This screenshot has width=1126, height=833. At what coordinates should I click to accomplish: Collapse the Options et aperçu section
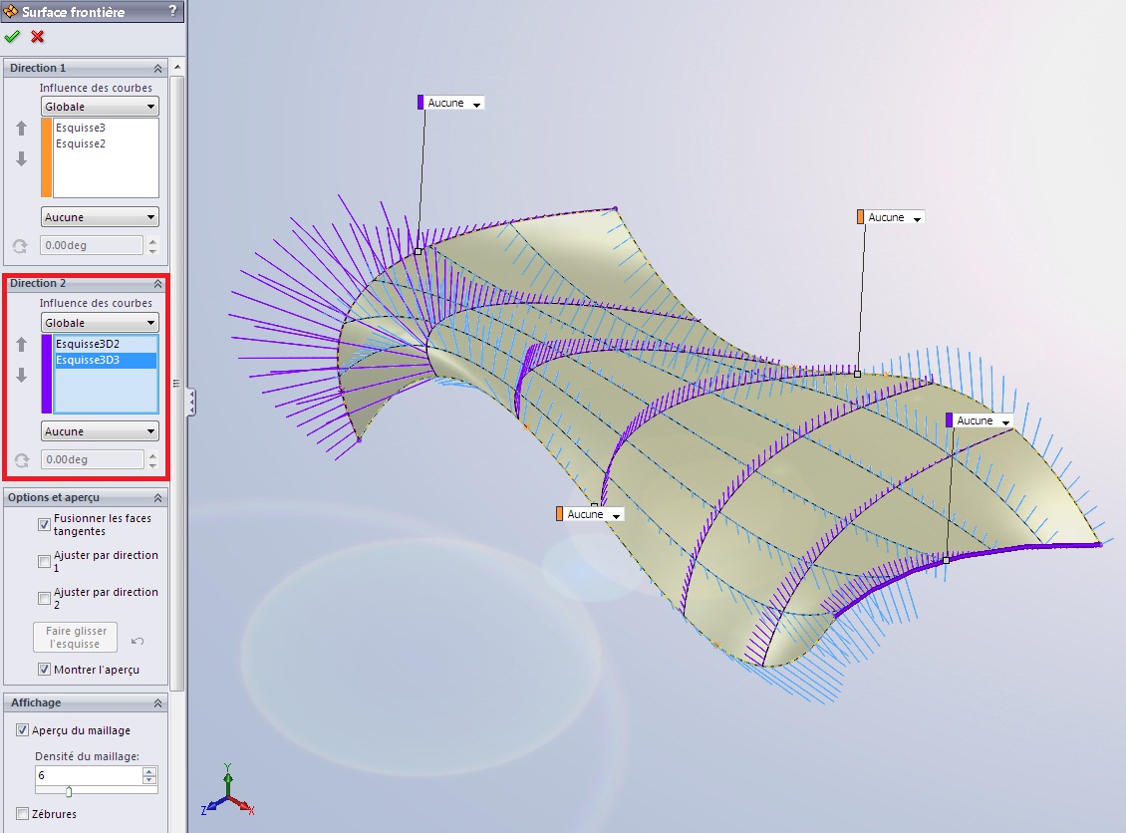pyautogui.click(x=157, y=497)
